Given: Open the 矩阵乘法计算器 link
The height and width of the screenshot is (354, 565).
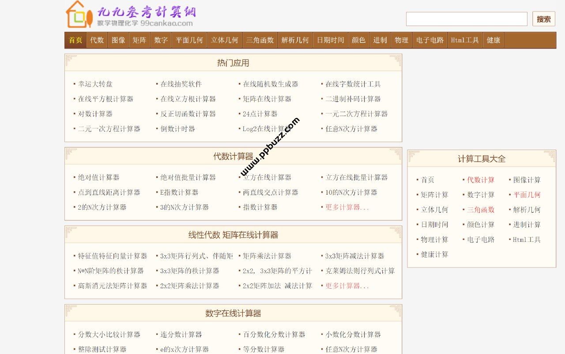Looking at the screenshot, I should pos(267,256).
